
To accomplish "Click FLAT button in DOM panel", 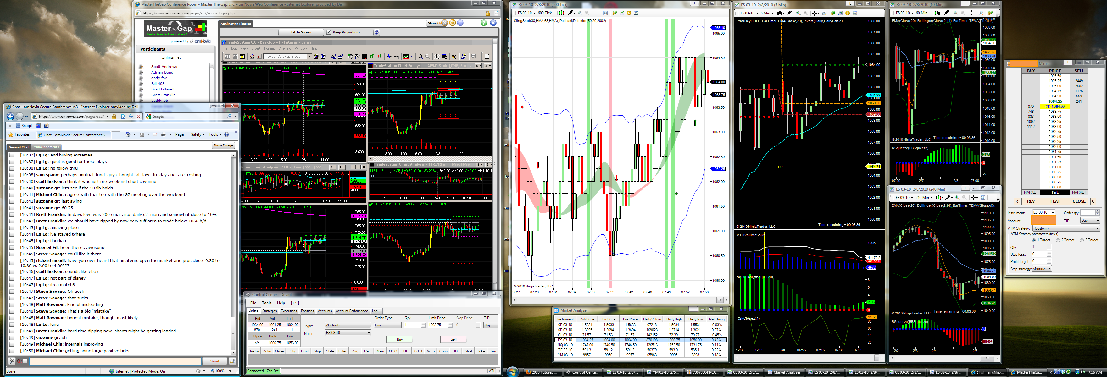I will click(x=1055, y=201).
